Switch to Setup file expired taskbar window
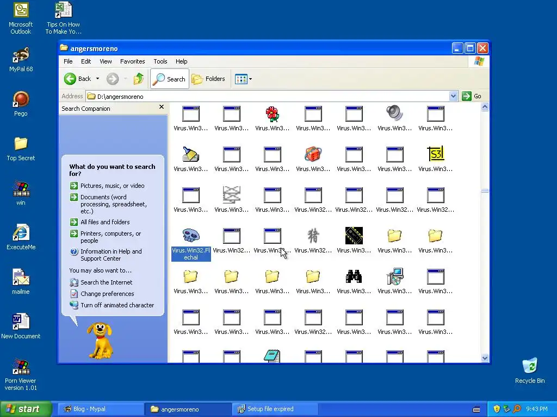The width and height of the screenshot is (557, 417). pyautogui.click(x=275, y=409)
